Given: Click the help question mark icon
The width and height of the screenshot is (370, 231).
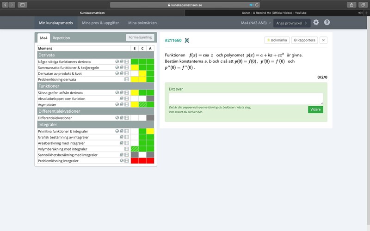Looking at the screenshot, I should point(327,22).
